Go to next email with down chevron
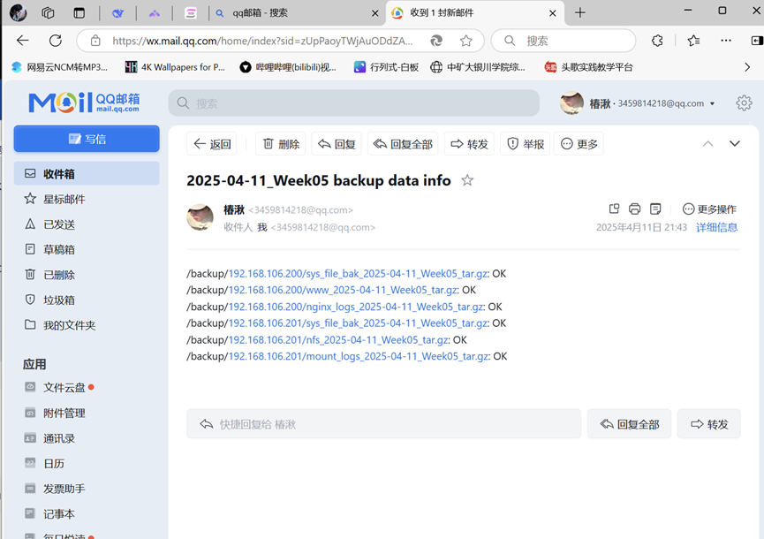The image size is (764, 539). [735, 144]
